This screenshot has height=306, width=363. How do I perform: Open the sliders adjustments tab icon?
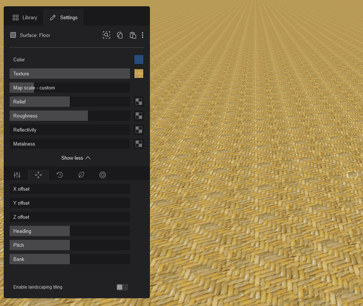[17, 175]
